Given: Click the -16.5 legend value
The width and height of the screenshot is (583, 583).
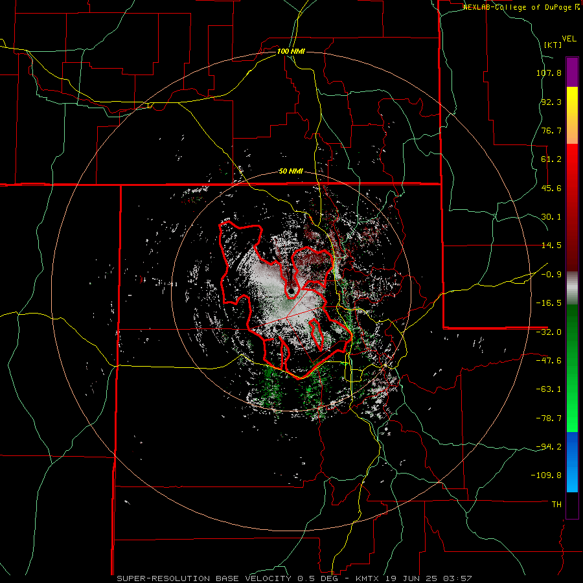Looking at the screenshot, I should point(549,303).
